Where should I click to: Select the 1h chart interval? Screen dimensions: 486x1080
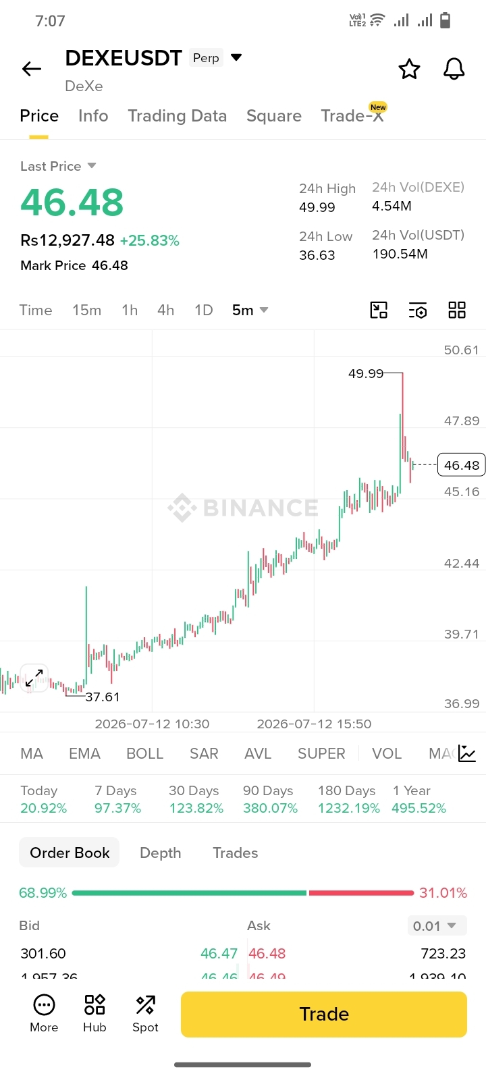(x=130, y=310)
